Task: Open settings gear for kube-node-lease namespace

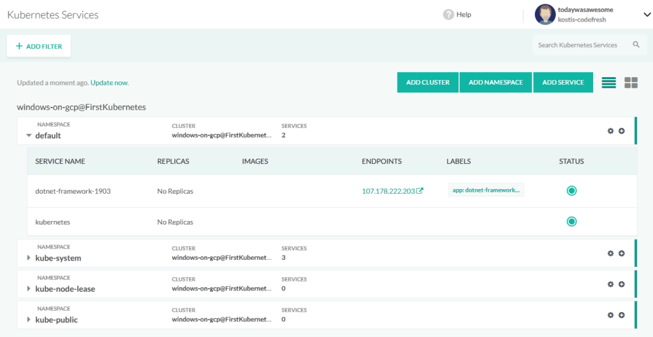Action: point(610,284)
